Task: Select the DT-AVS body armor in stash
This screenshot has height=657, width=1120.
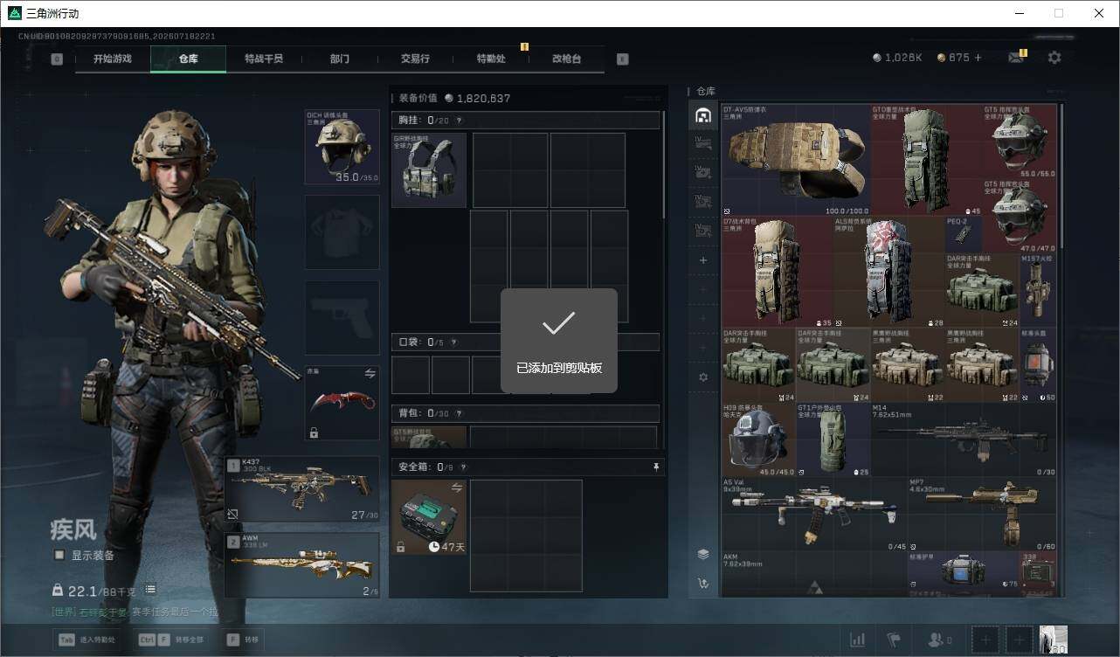Action: tap(796, 160)
